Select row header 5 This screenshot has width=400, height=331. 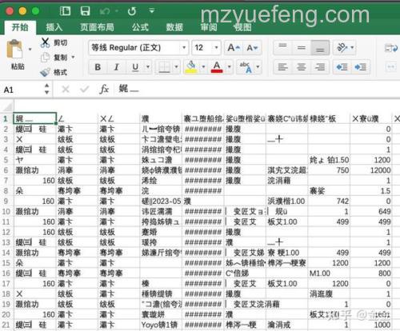(6, 160)
